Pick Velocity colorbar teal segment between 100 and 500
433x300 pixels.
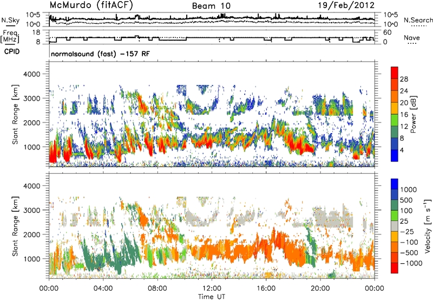click(x=395, y=205)
